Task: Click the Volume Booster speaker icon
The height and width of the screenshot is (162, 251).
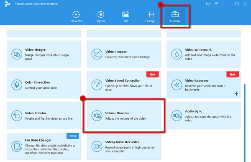Action: pyautogui.click(x=97, y=116)
